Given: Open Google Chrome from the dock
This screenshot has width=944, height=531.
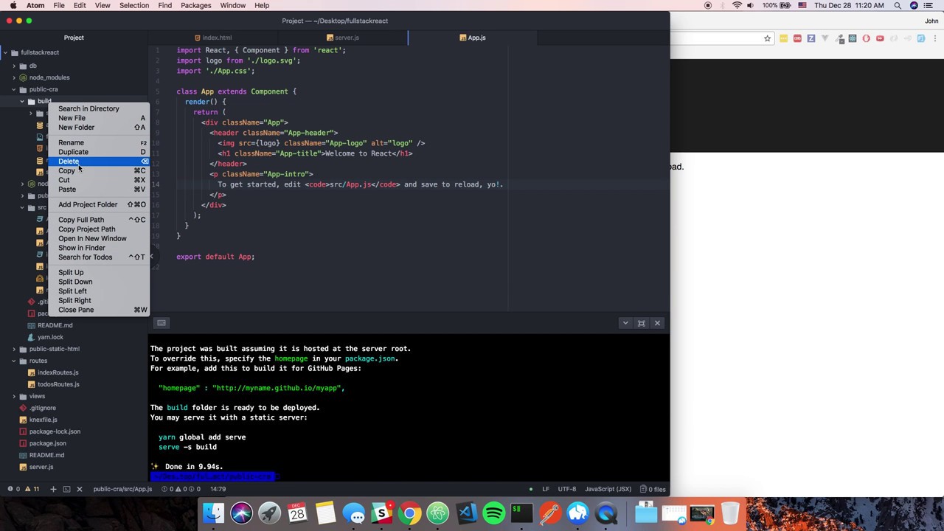Looking at the screenshot, I should point(409,513).
